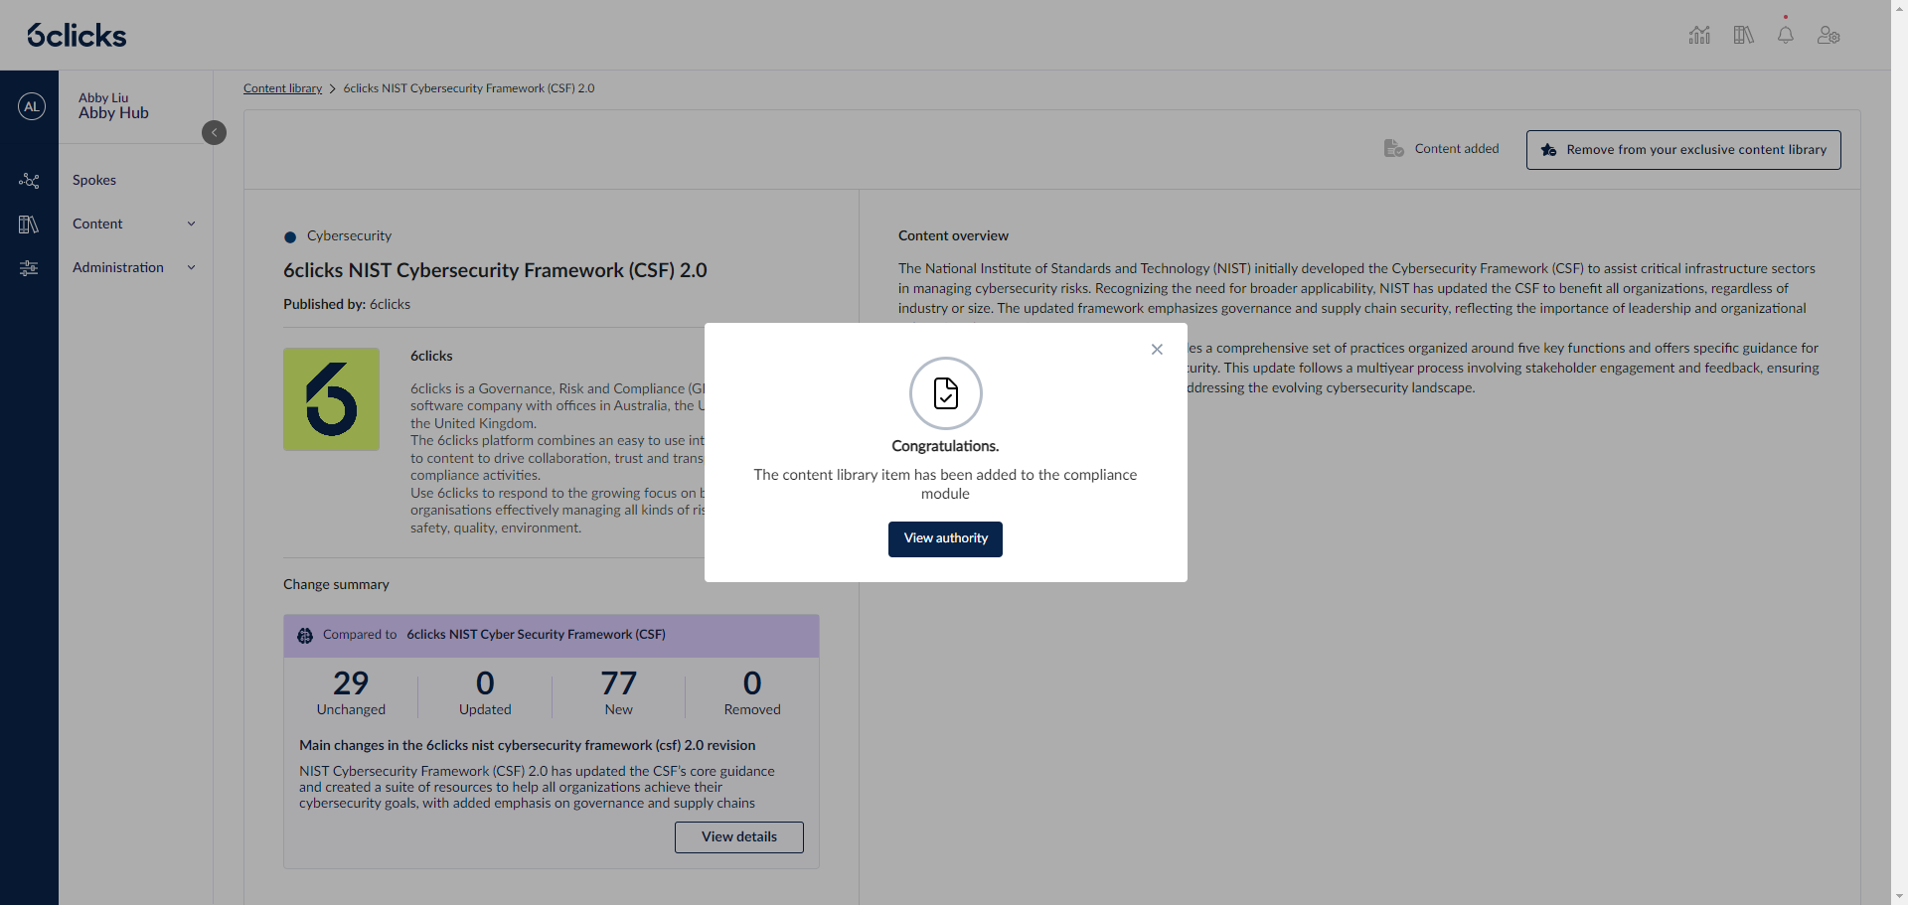Click the star icon on Remove button

pyautogui.click(x=1548, y=150)
